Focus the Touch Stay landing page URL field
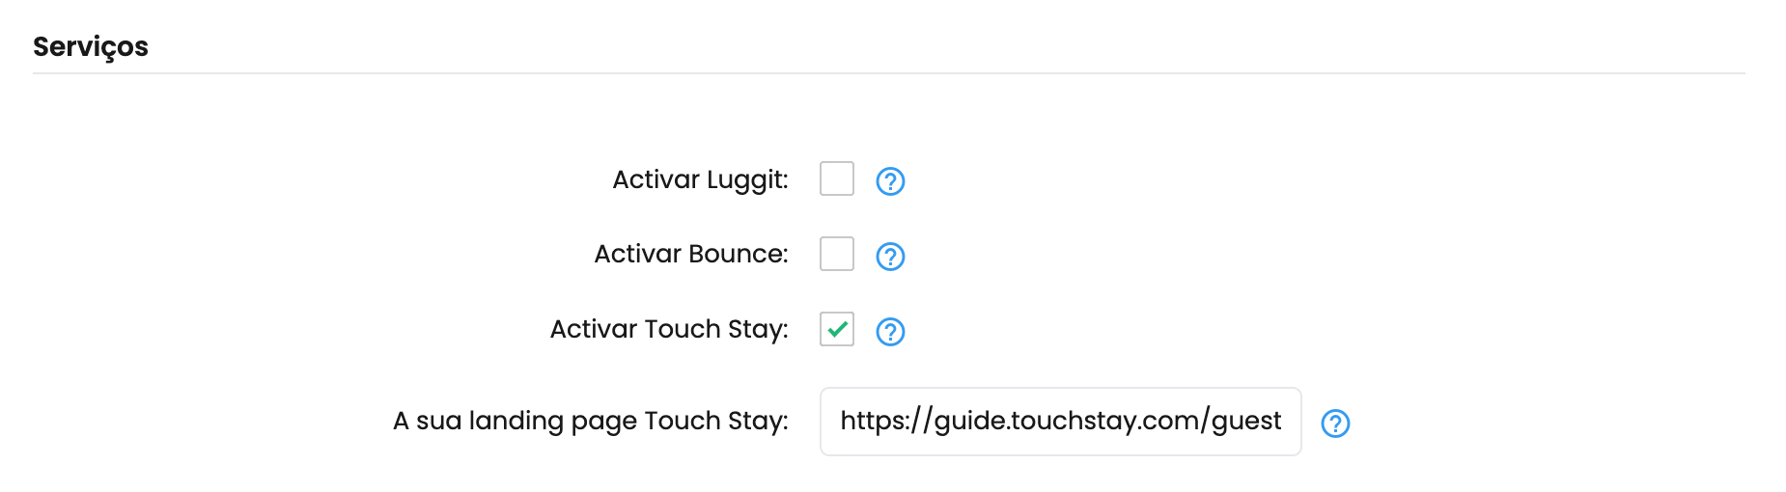Screen dimensions: 1786x492 [x=1061, y=422]
